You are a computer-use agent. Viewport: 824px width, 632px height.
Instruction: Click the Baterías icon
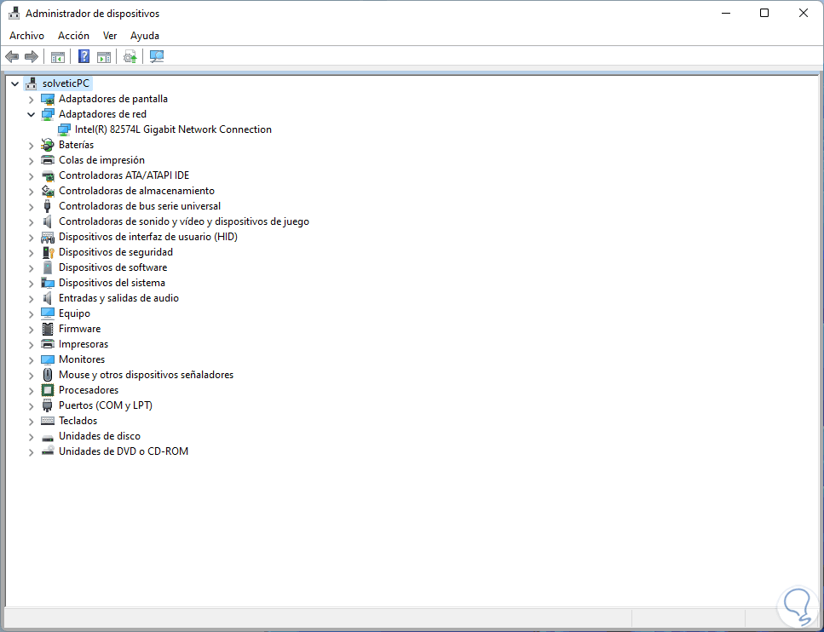(x=48, y=145)
